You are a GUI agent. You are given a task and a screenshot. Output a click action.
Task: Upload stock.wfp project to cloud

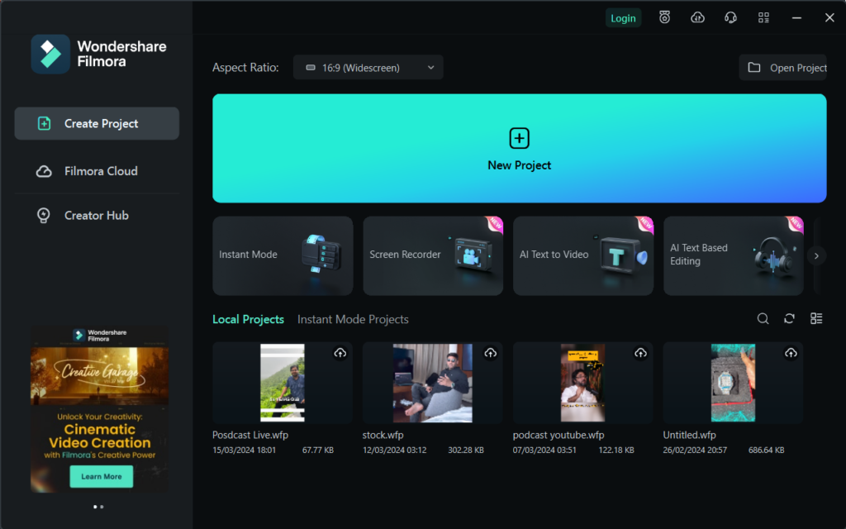point(490,353)
